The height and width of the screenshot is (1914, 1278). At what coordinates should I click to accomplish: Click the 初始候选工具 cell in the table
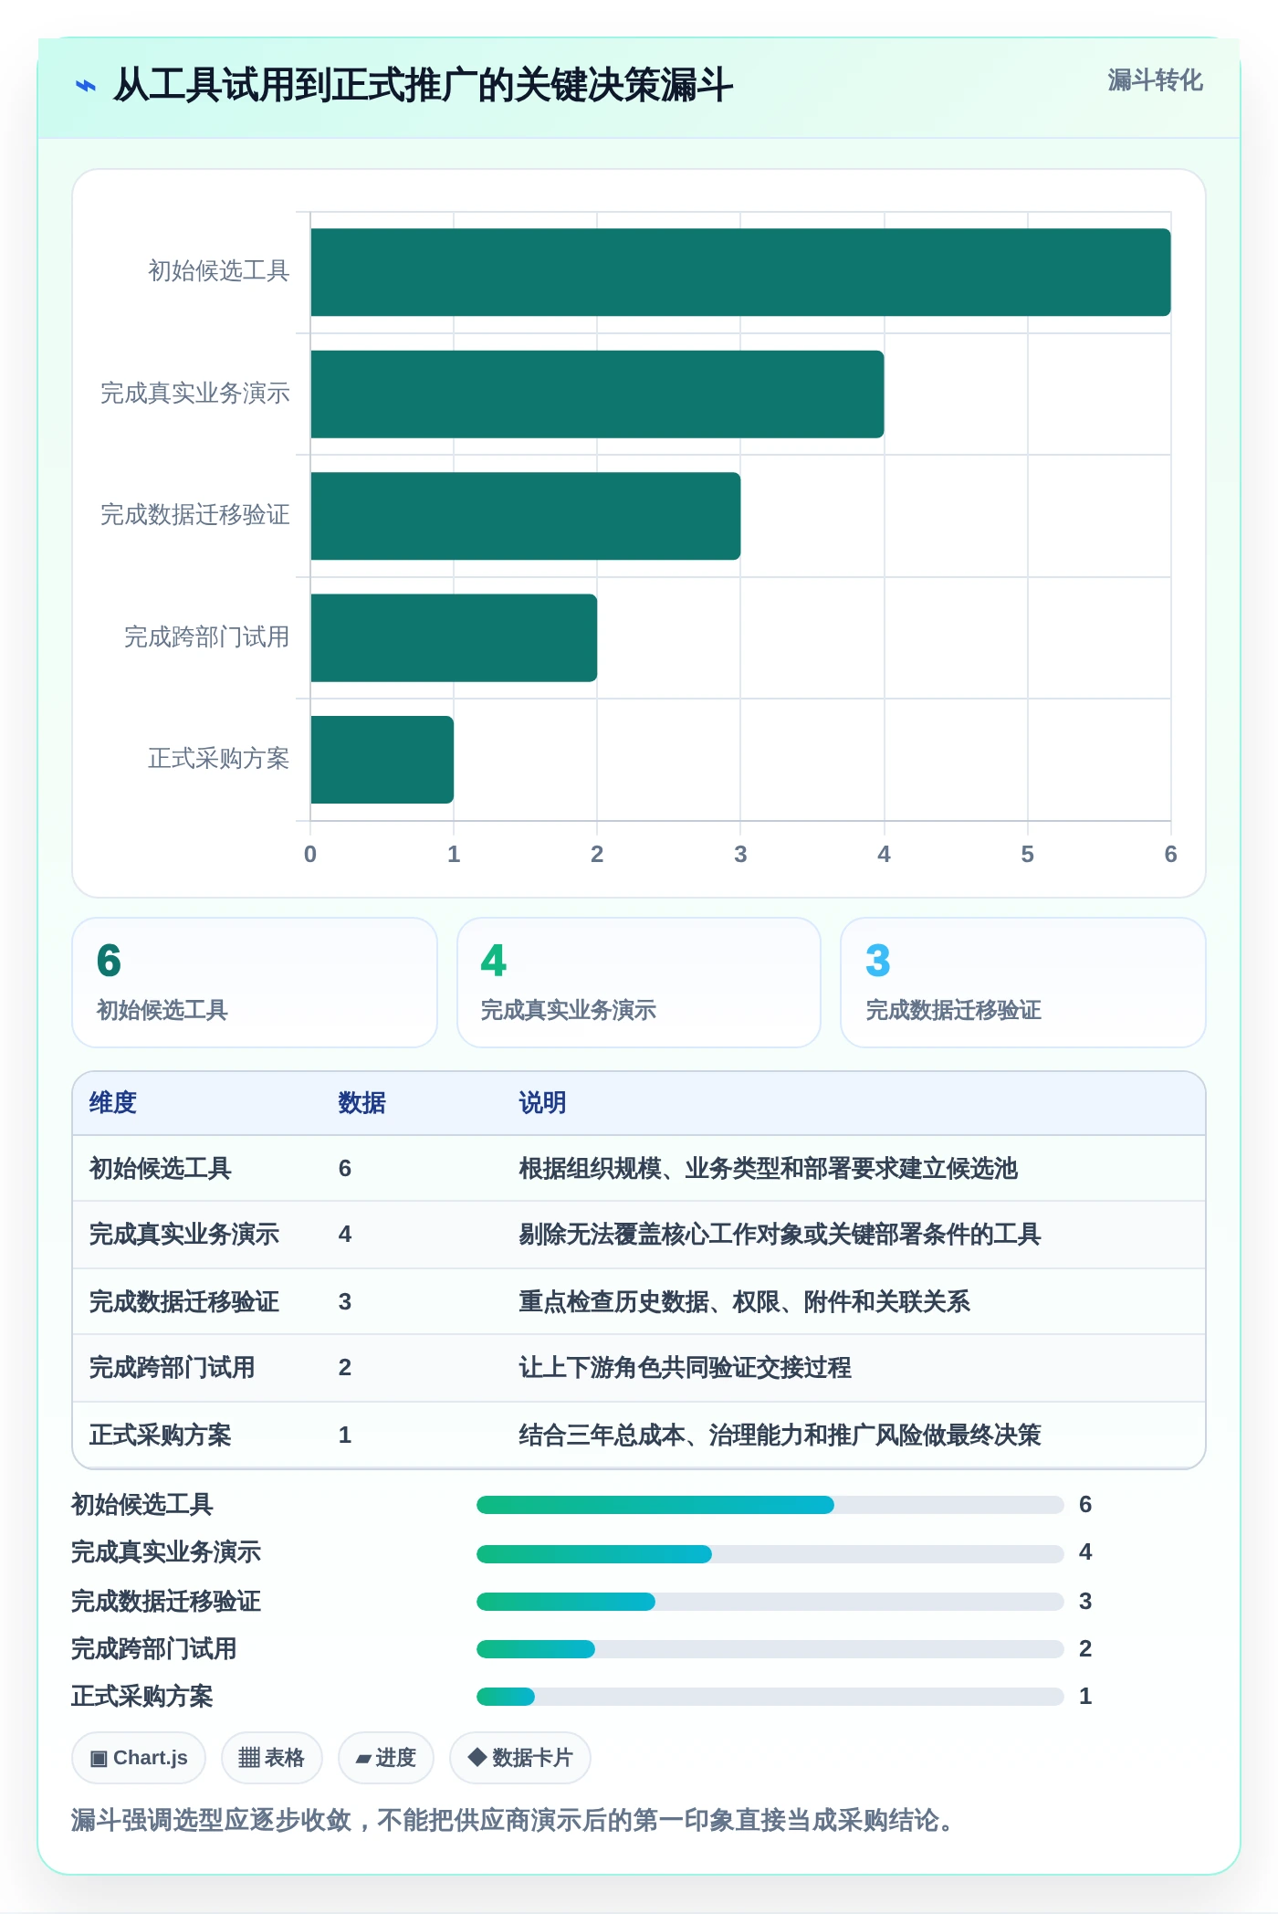[x=161, y=1169]
